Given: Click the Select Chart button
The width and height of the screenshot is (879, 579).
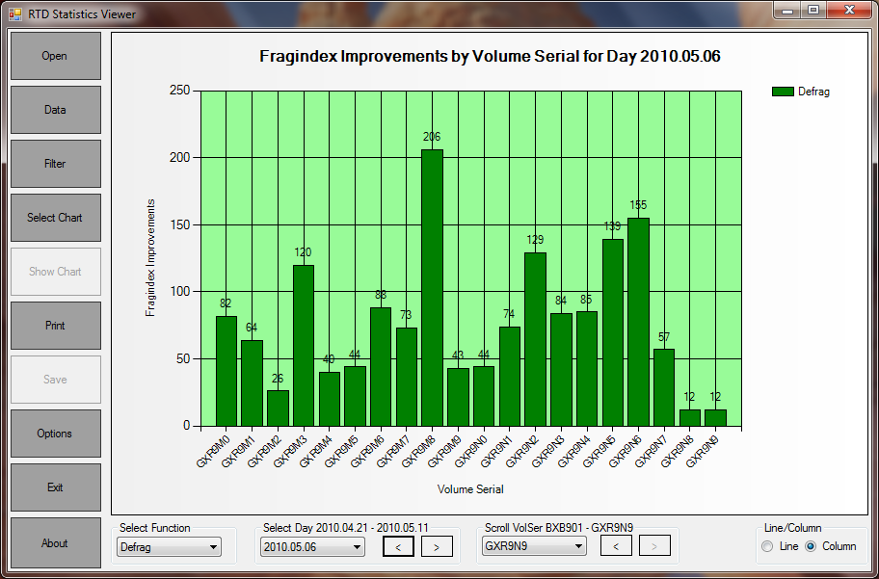Looking at the screenshot, I should (55, 218).
